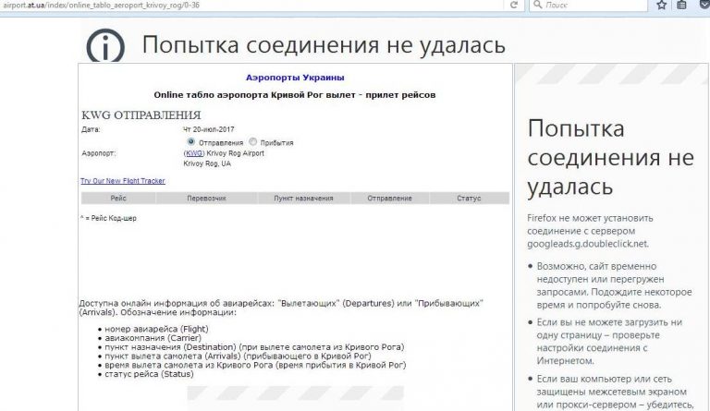The height and width of the screenshot is (411, 710).
Task: Bookmark this page with the star icon
Action: 661,6
